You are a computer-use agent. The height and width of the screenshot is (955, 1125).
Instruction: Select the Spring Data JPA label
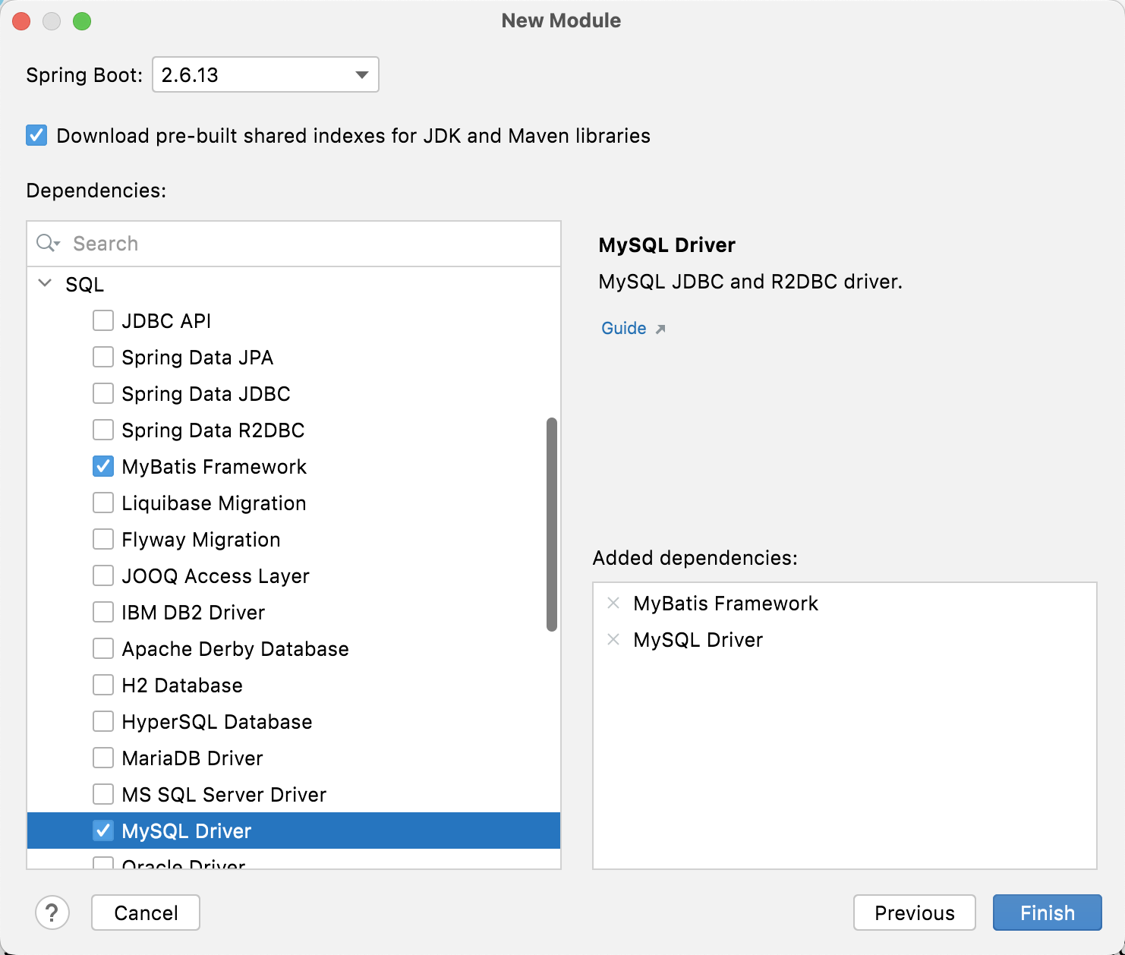click(x=197, y=358)
